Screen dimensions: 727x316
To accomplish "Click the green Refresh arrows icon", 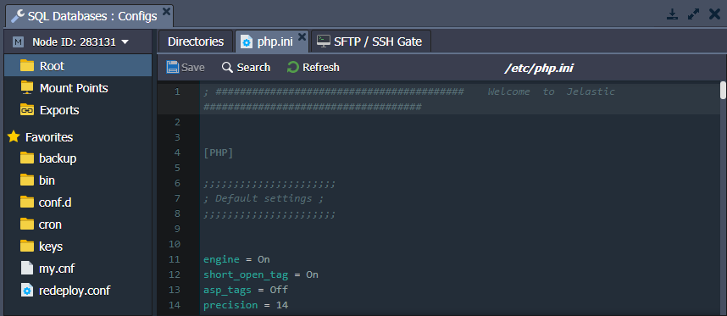I will [x=292, y=68].
